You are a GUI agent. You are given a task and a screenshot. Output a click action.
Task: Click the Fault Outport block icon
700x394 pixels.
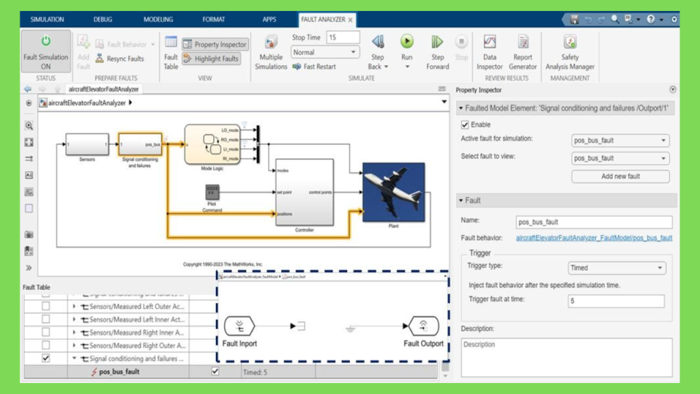click(x=423, y=326)
